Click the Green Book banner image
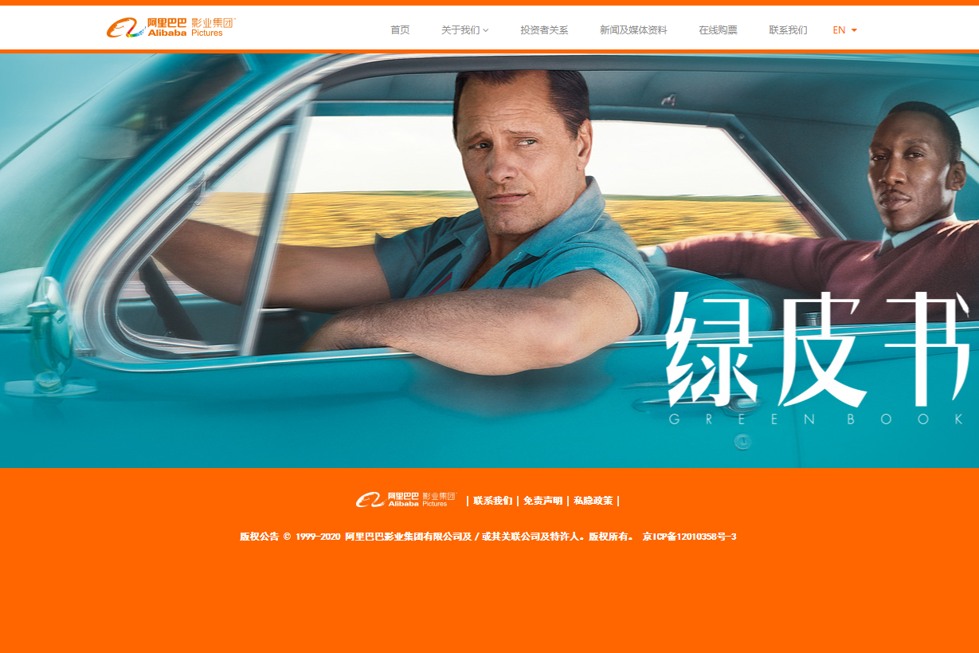This screenshot has width=979, height=653. pyautogui.click(x=489, y=261)
